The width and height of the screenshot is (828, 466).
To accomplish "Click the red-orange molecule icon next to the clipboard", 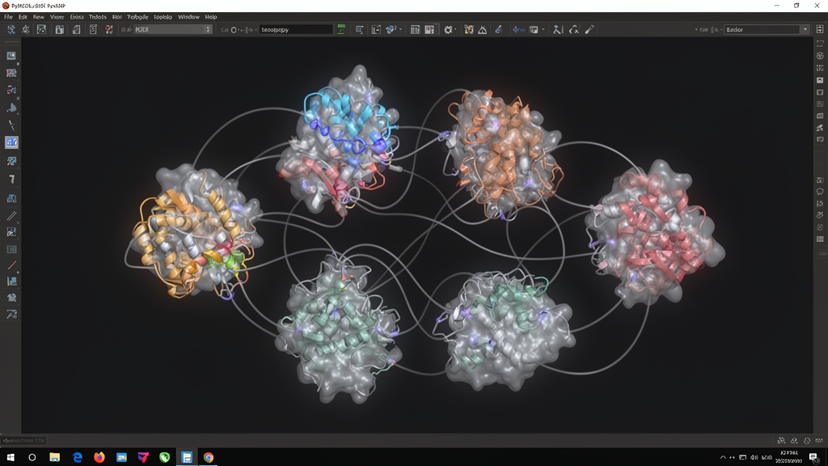I will point(109,30).
